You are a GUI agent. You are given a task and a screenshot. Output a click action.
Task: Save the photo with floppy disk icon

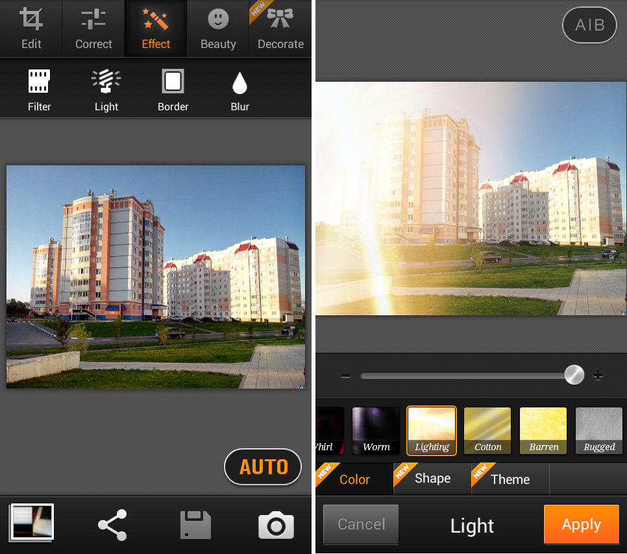click(195, 524)
